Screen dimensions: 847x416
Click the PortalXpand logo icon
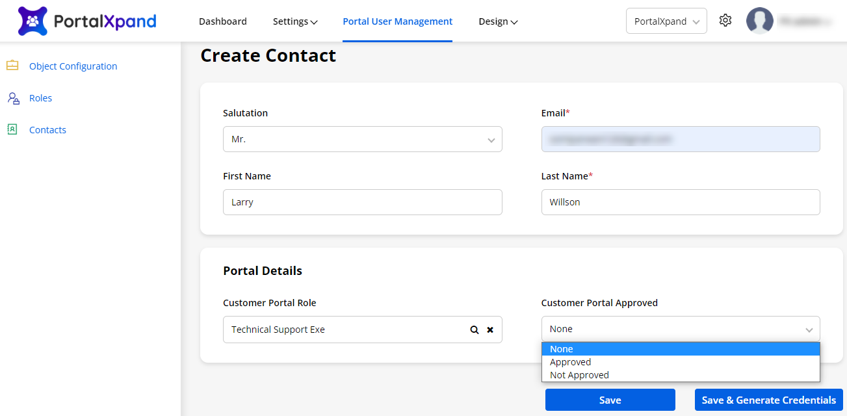coord(33,21)
